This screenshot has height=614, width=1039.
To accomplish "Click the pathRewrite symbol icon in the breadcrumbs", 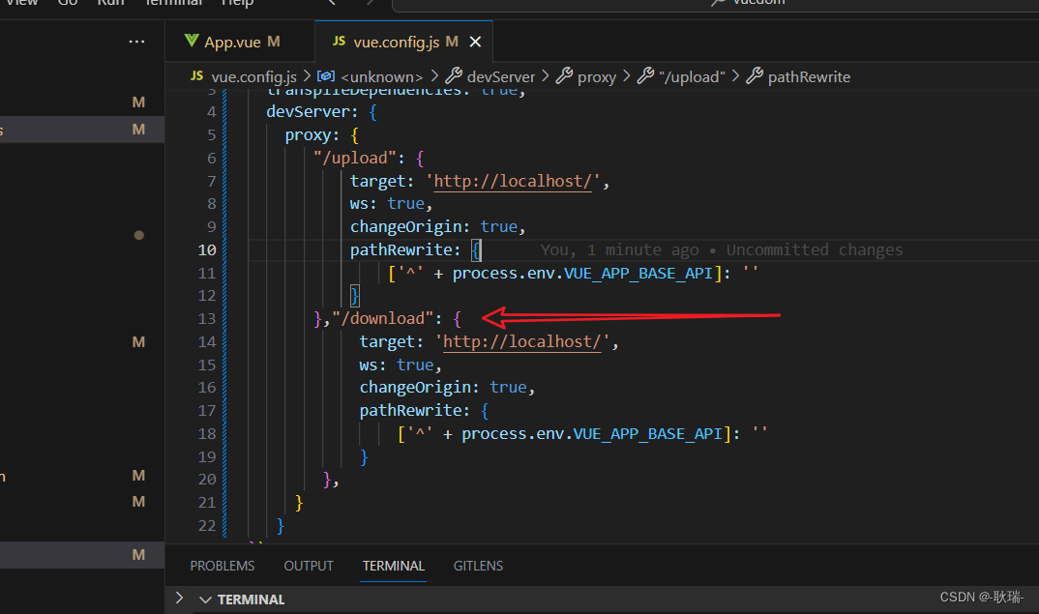I will click(757, 75).
